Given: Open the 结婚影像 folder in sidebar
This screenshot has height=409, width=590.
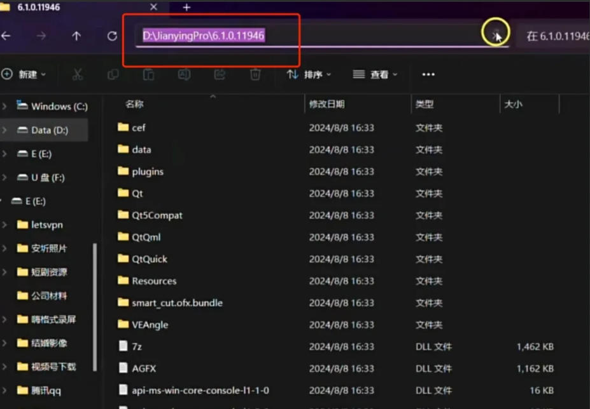Looking at the screenshot, I should pos(42,343).
